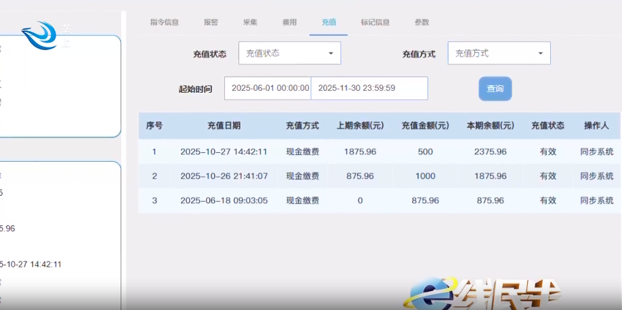Click the blue wave logo icon

(39, 35)
